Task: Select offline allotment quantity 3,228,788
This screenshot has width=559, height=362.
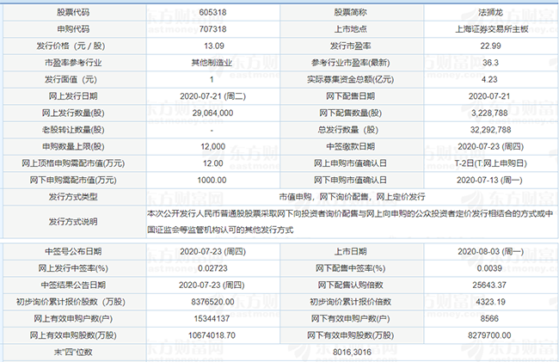Action: tap(489, 113)
